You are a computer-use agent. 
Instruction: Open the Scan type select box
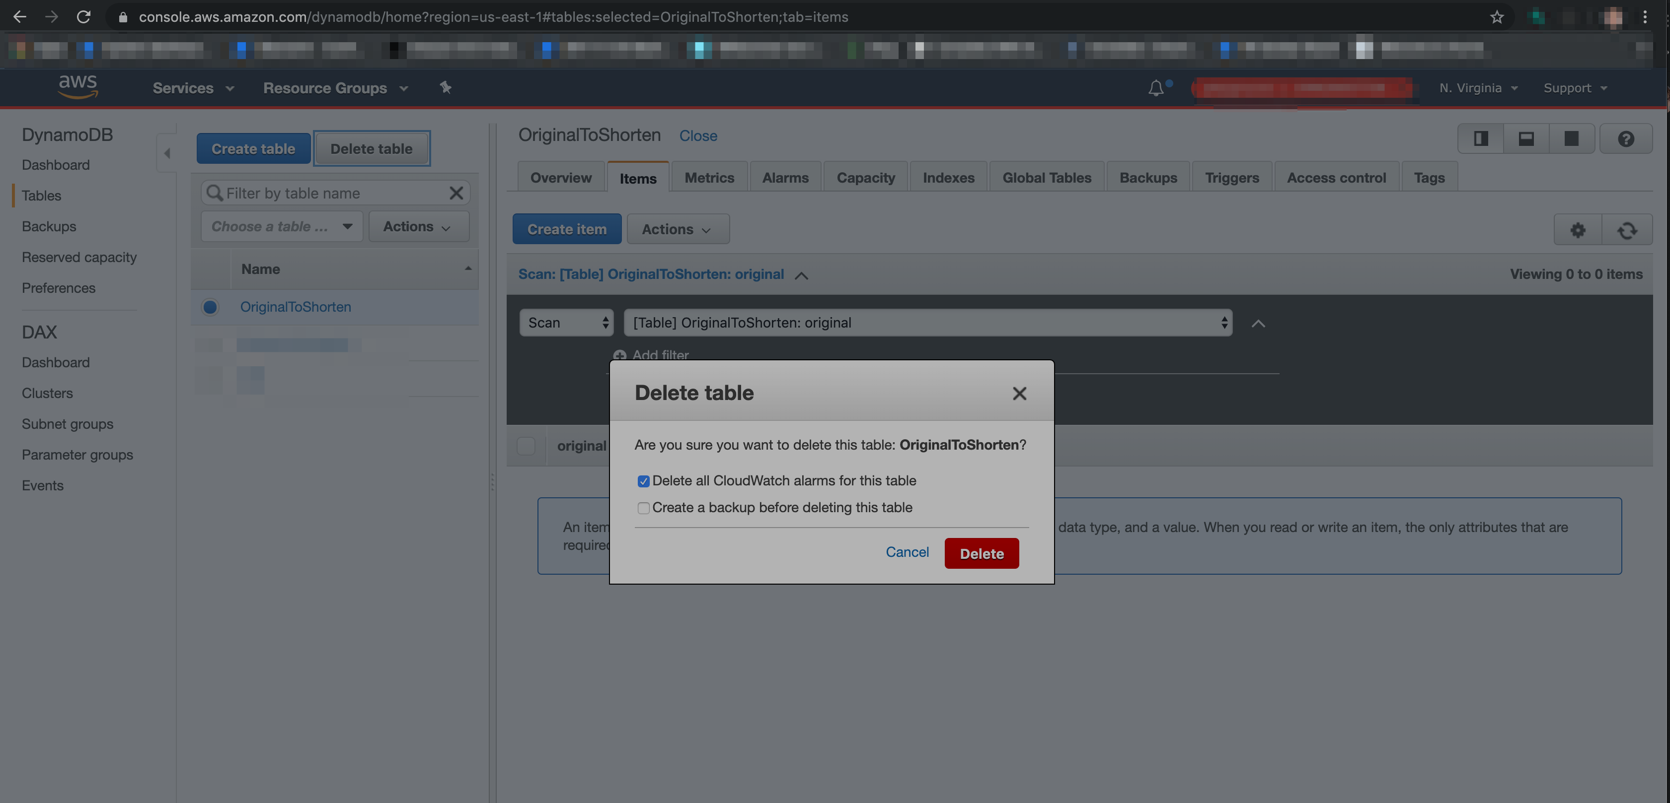(x=566, y=323)
